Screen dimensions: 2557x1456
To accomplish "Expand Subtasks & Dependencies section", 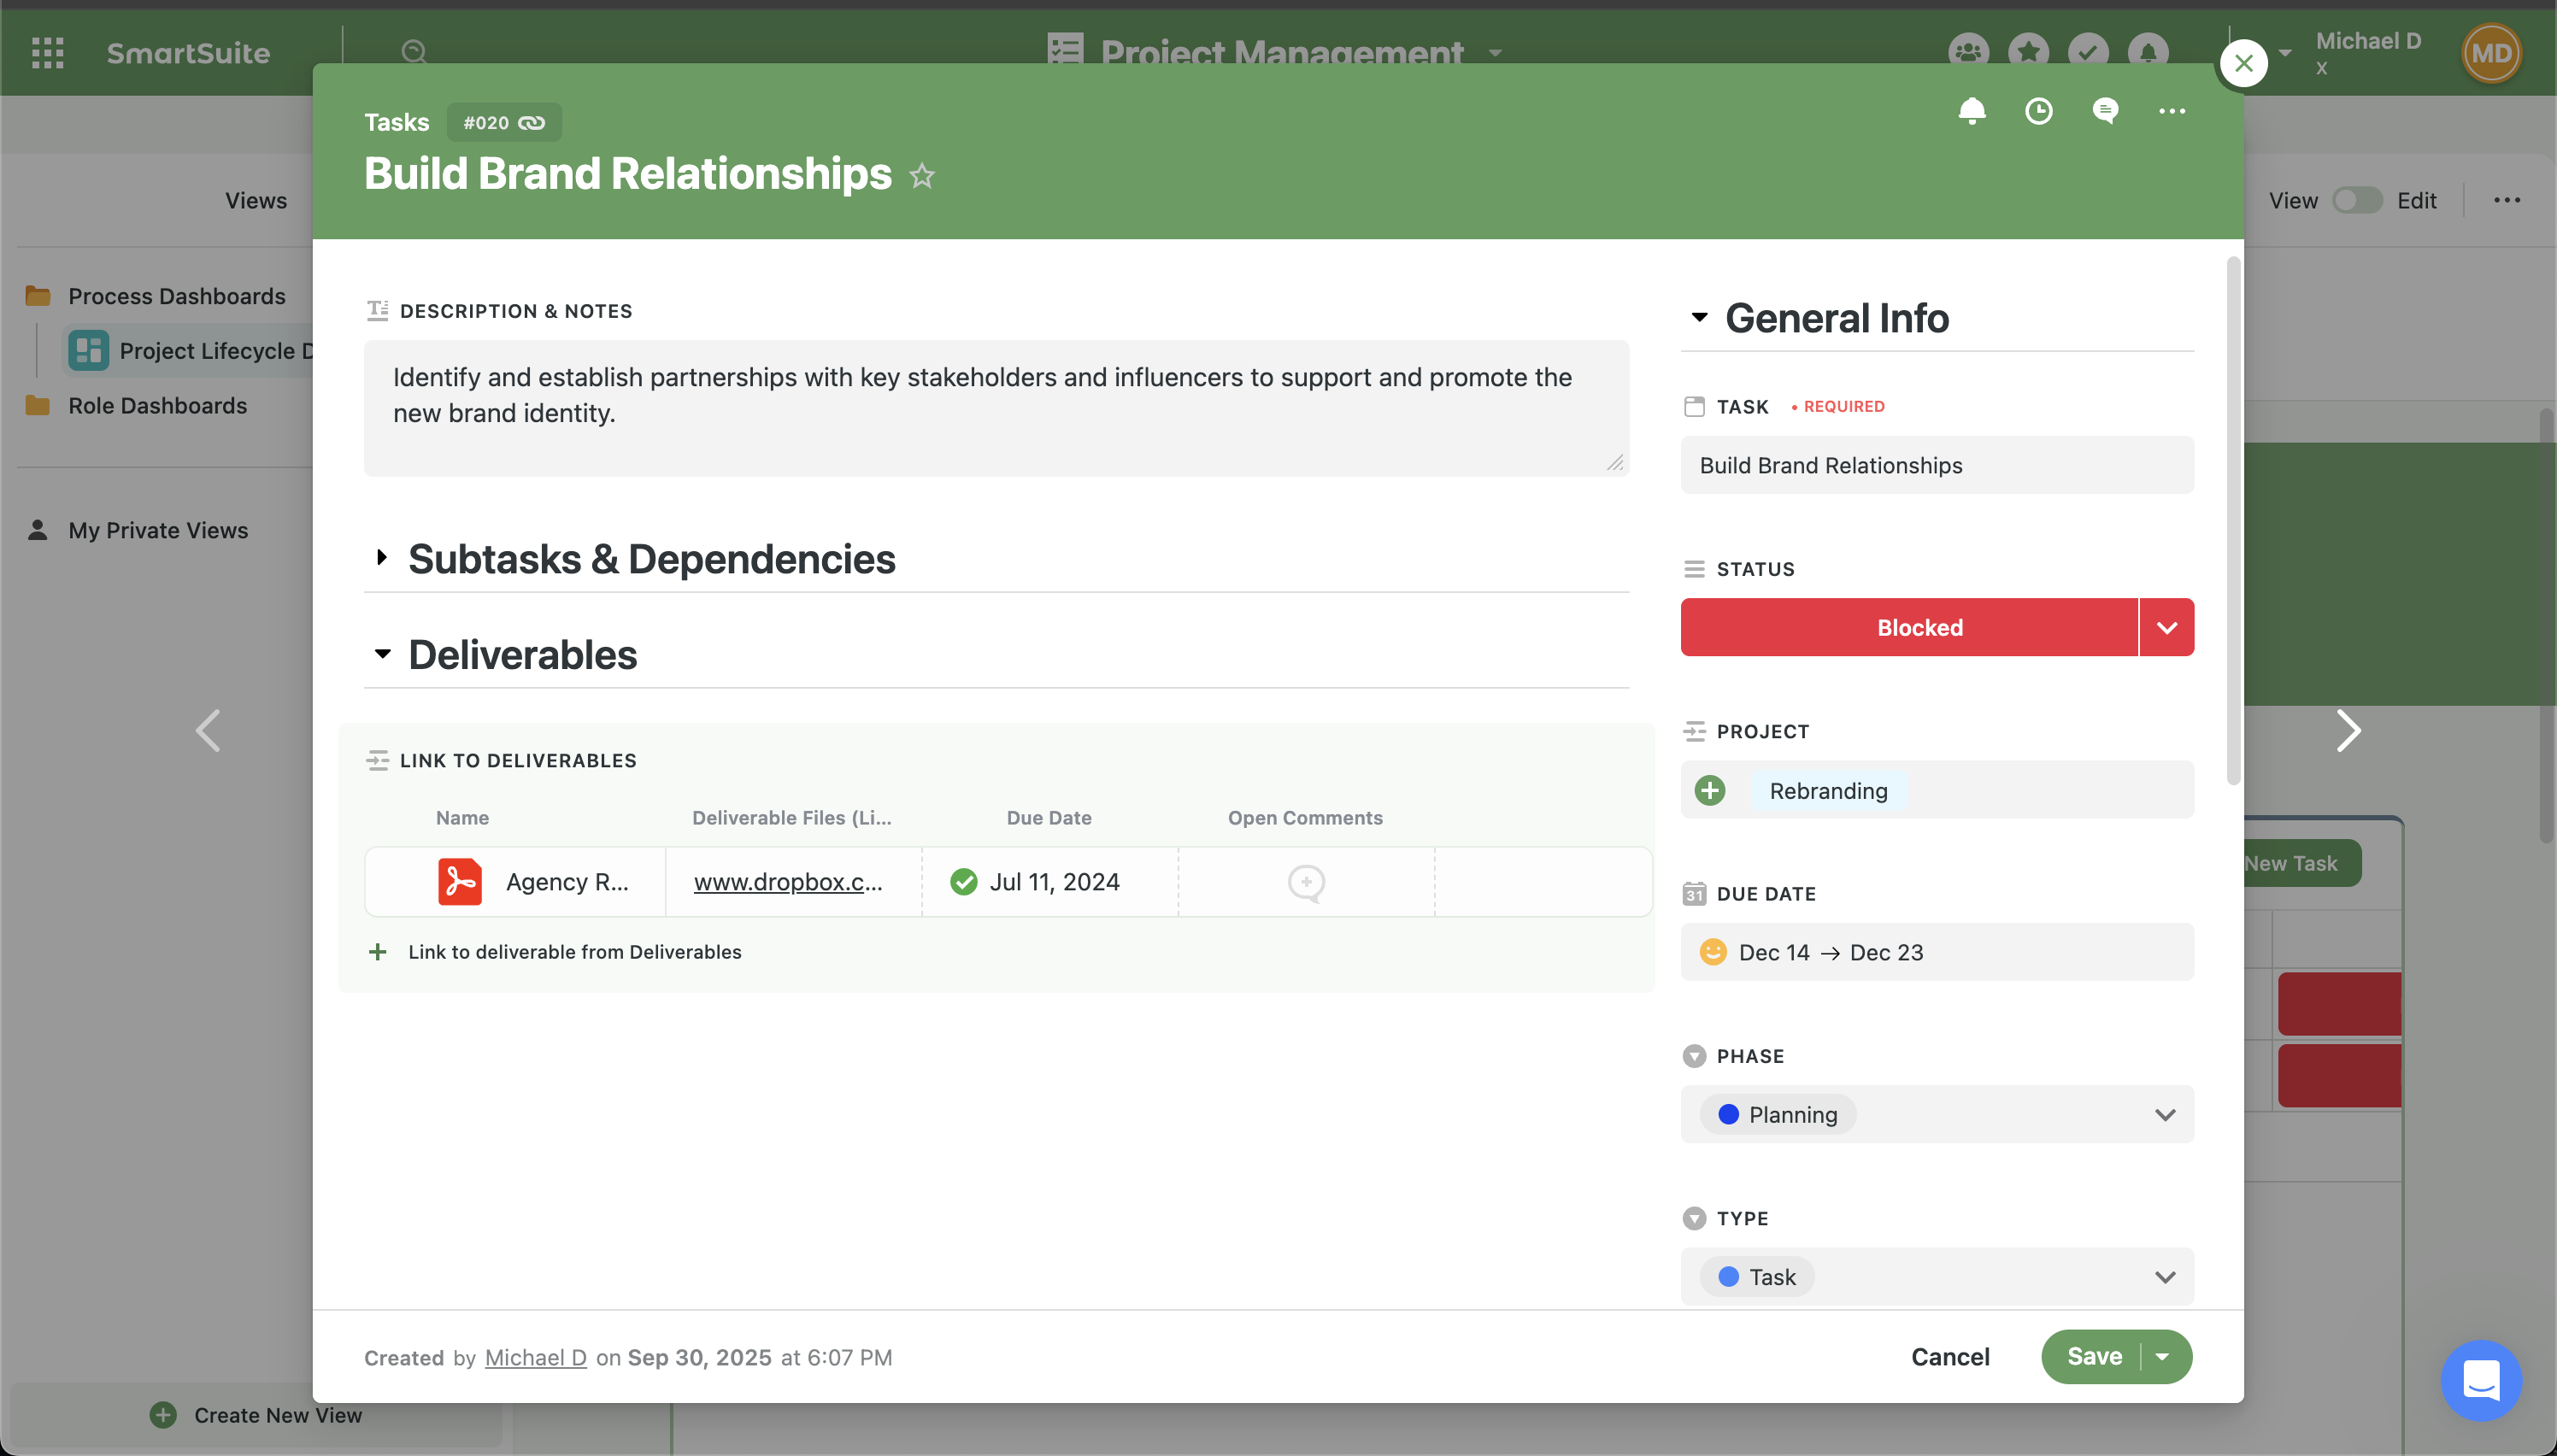I will [382, 558].
